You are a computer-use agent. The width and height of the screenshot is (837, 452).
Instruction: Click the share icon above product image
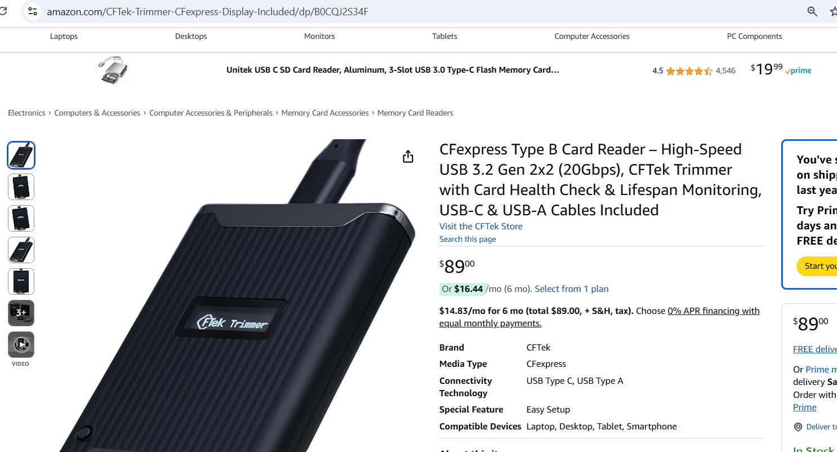(x=408, y=157)
